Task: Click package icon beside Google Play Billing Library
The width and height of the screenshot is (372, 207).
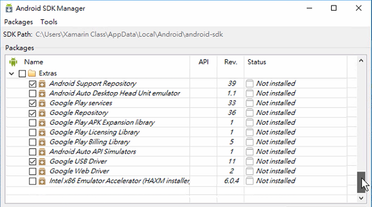Action: coord(42,142)
